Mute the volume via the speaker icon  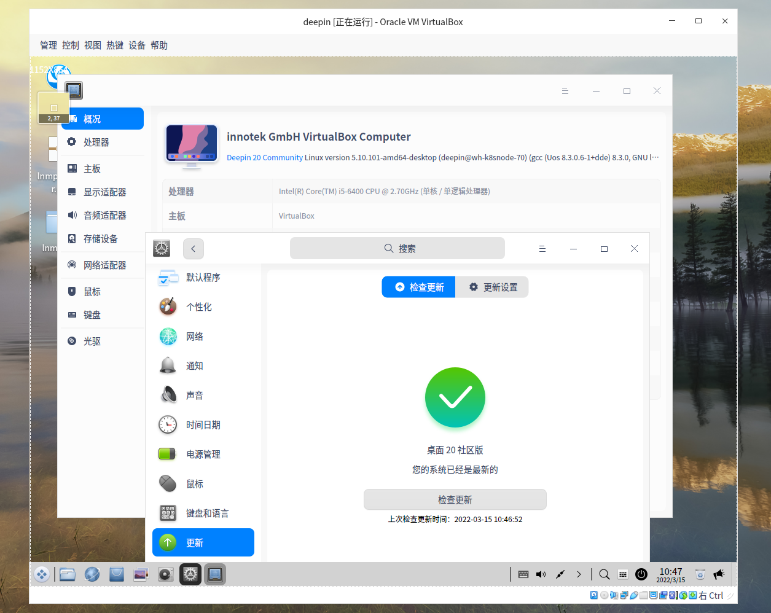541,574
